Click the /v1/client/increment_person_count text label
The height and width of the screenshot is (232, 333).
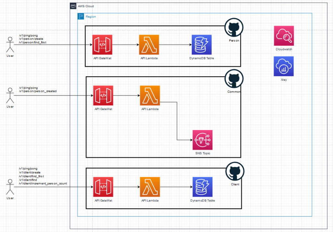tap(43, 184)
